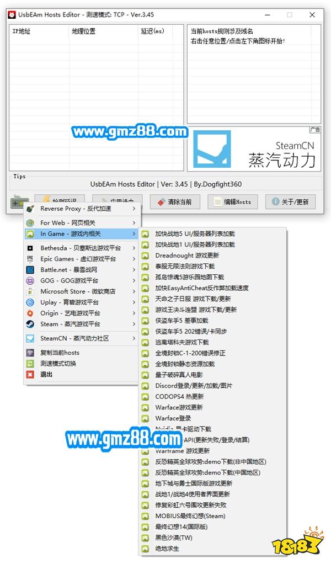Click the icon next to Dreadnought 游戏更新
Screen dimensions: 331x564
[145, 256]
